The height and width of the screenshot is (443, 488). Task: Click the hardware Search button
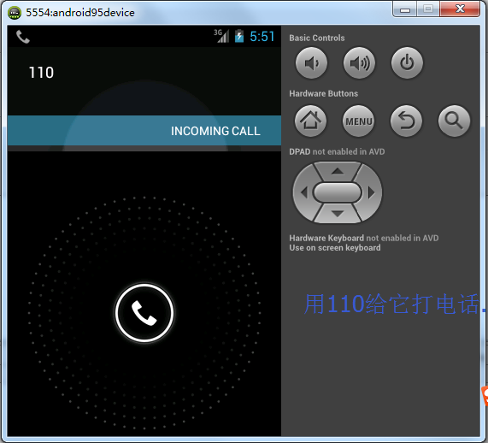tap(455, 121)
